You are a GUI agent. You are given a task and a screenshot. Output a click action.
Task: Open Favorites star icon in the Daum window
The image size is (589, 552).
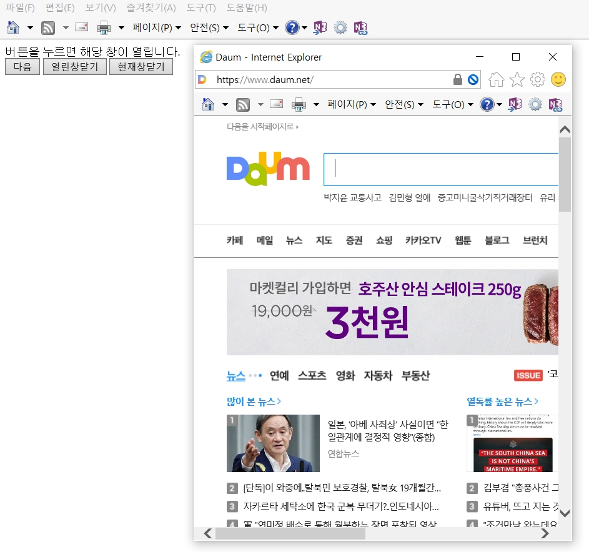(517, 79)
